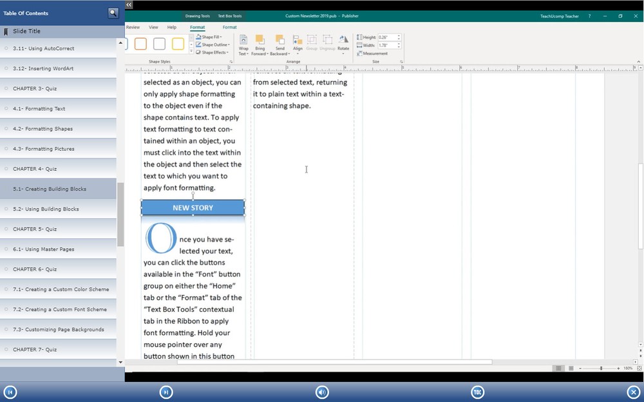
Task: Open the Shape Effects dropdown
Action: tap(211, 52)
